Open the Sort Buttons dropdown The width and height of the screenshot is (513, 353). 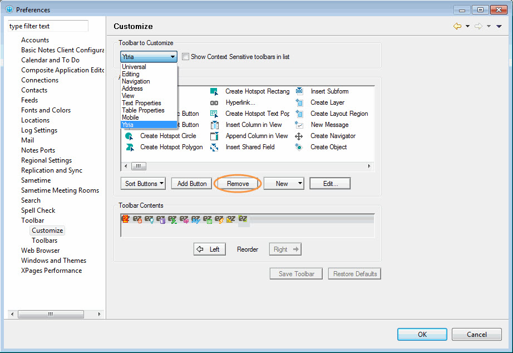[143, 183]
